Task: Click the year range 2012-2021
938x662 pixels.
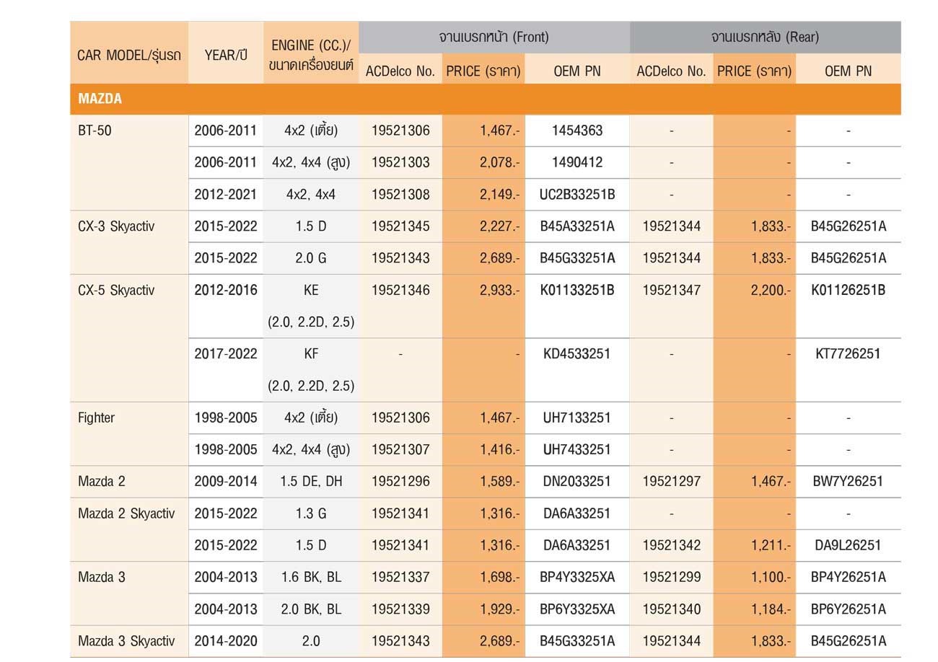Action: (226, 195)
